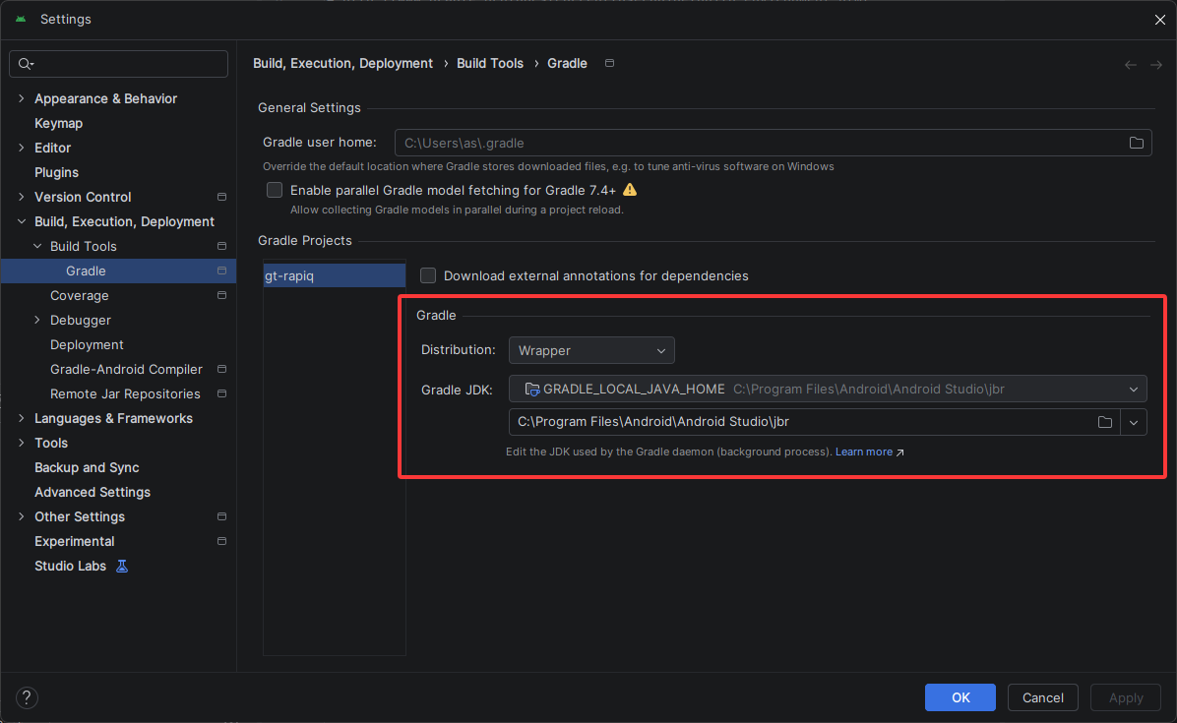Expand Version Control section

coord(21,197)
